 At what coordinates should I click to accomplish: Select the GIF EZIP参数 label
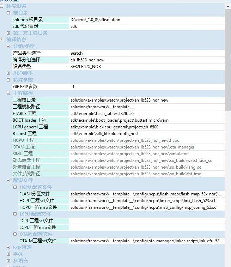25,87
